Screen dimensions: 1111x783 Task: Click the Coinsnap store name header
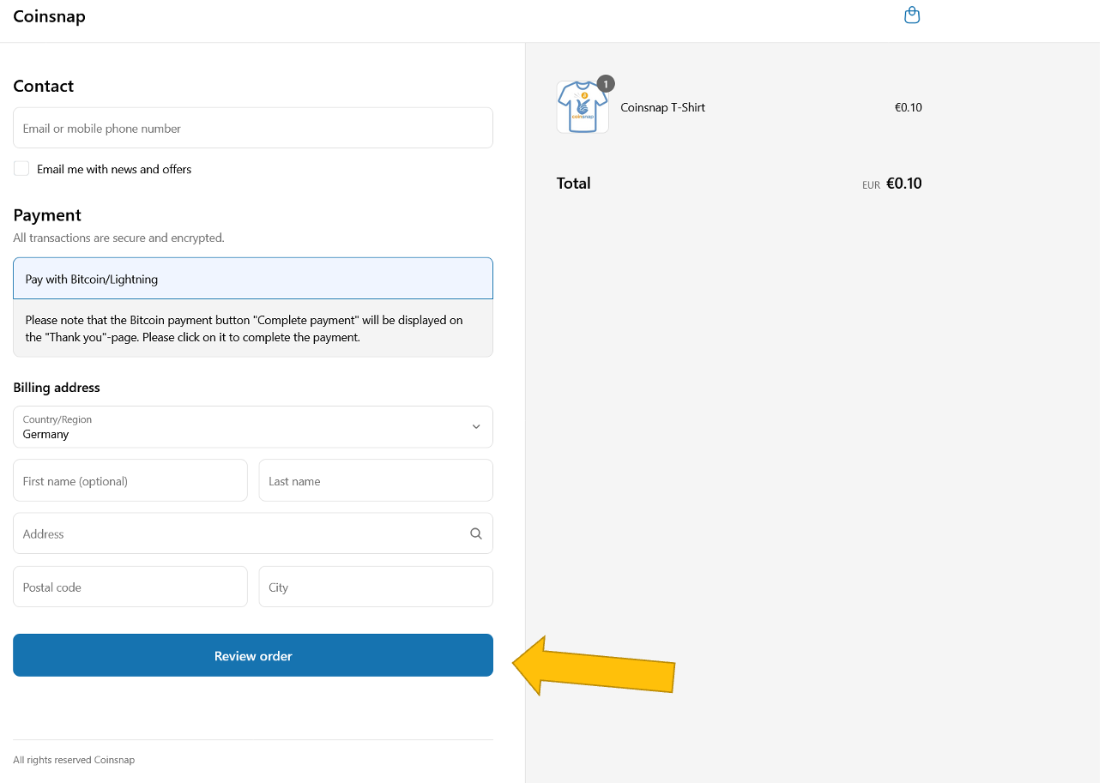49,16
